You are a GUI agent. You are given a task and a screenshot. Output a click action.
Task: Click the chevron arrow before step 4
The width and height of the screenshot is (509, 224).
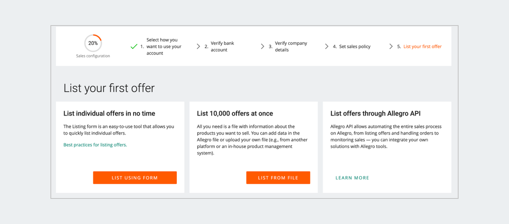(x=327, y=47)
